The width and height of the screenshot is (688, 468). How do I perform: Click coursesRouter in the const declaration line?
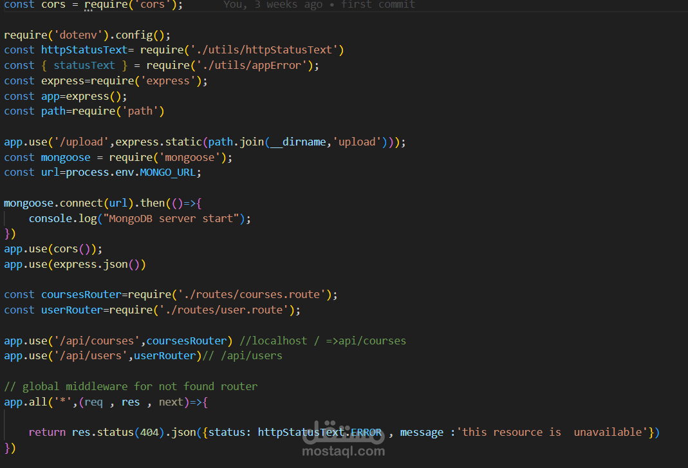click(81, 295)
